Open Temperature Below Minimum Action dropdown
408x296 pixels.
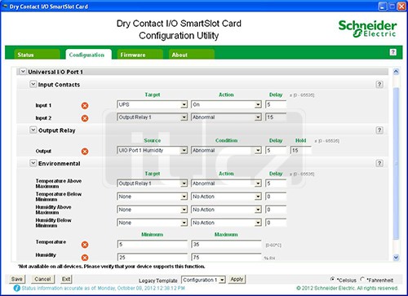click(226, 197)
